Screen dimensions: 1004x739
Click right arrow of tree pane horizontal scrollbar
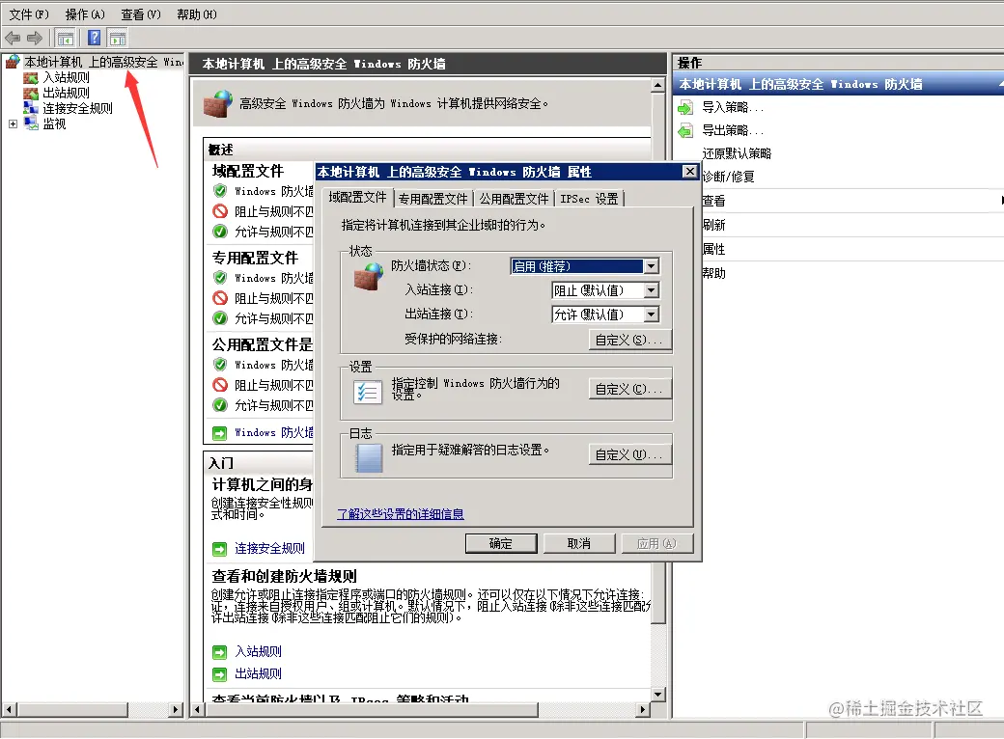(176, 709)
